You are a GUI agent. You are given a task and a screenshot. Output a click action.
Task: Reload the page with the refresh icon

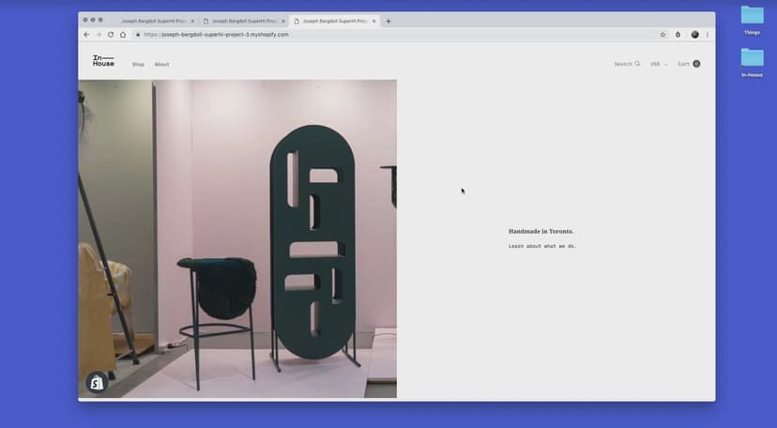[x=111, y=35]
